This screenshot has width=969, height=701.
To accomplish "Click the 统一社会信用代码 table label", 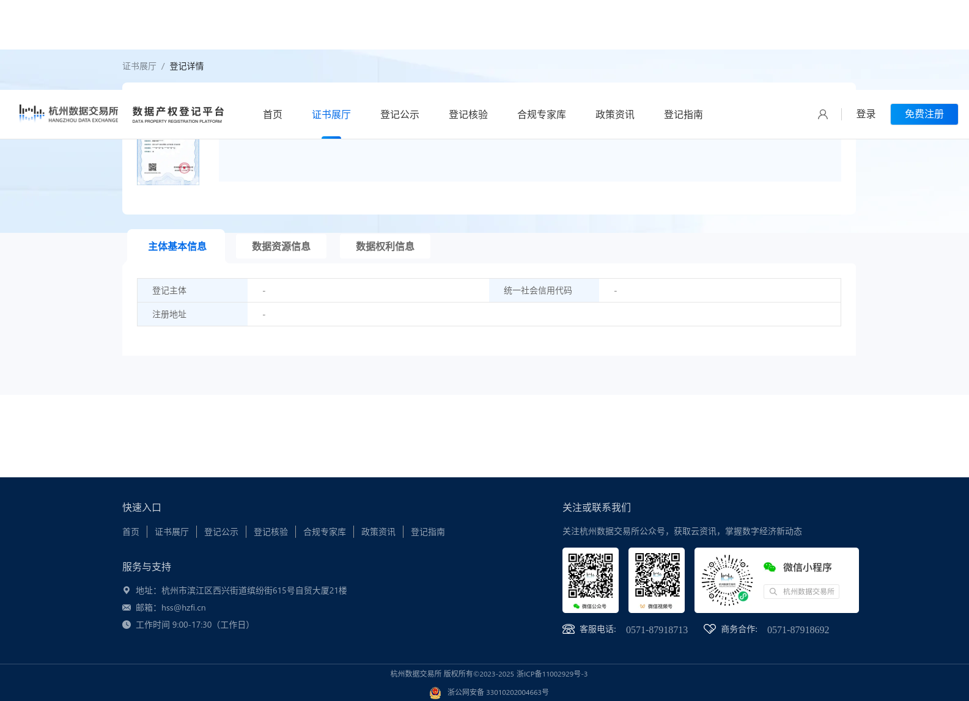I will tap(538, 290).
